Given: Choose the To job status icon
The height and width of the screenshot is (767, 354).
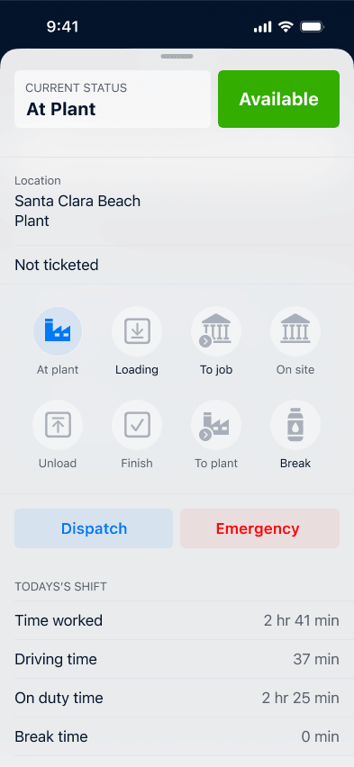Looking at the screenshot, I should pyautogui.click(x=216, y=331).
